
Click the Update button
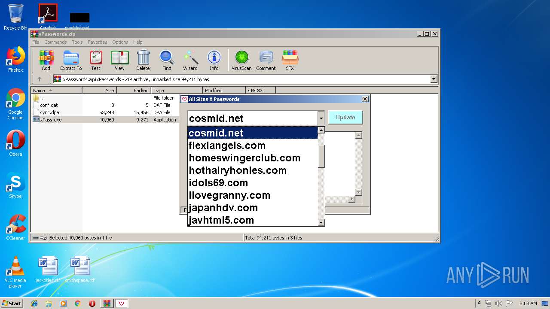(345, 117)
